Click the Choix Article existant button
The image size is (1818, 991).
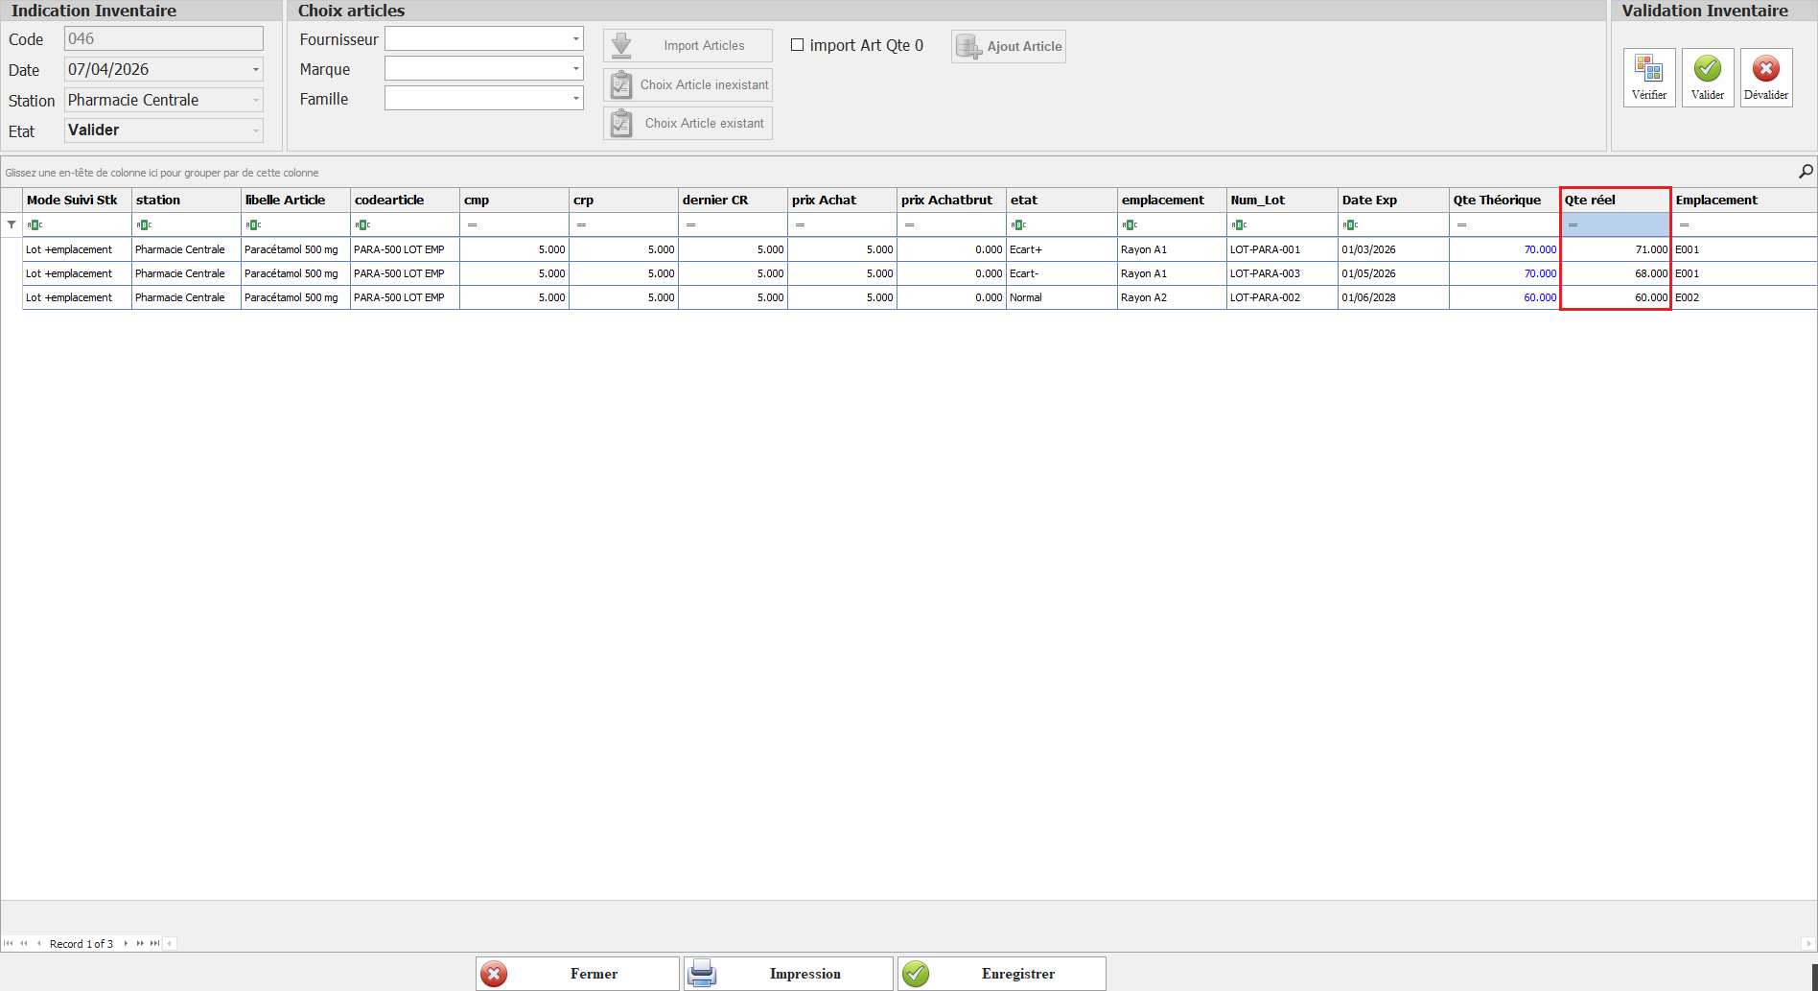pos(688,123)
